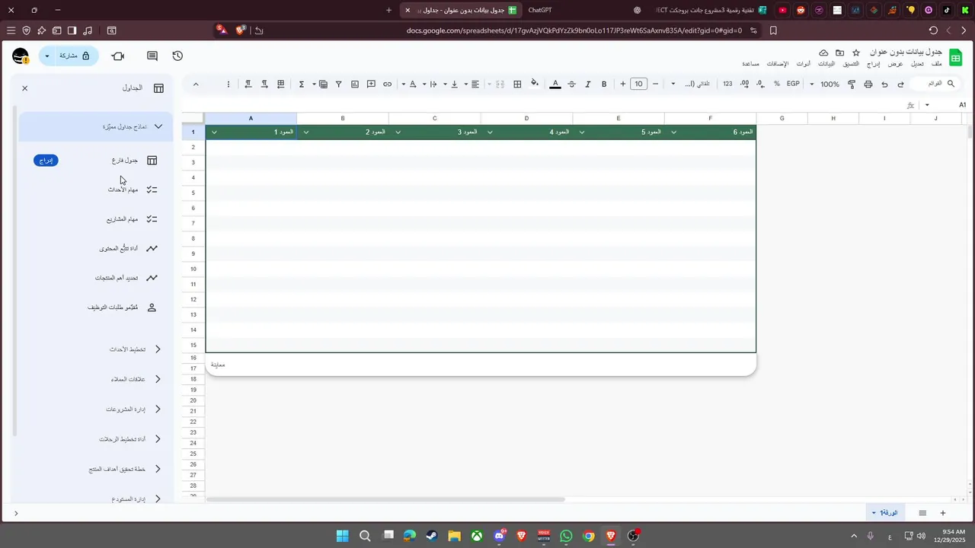Create a filter with the funnel icon

coord(339,84)
